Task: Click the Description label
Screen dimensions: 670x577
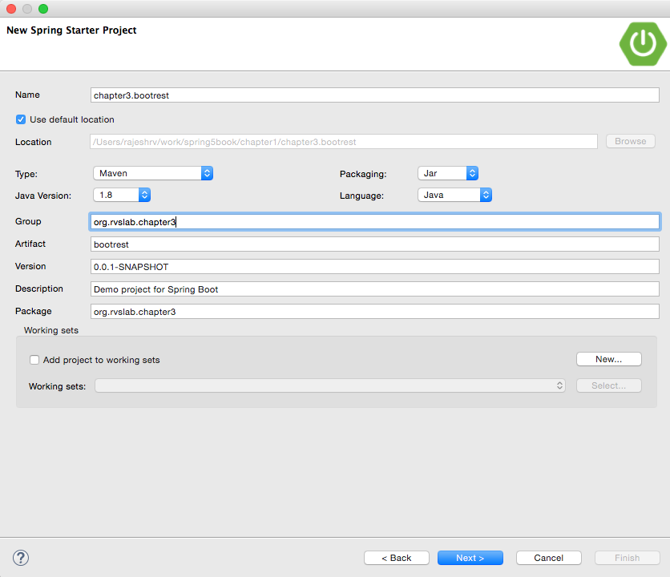Action: tap(39, 289)
